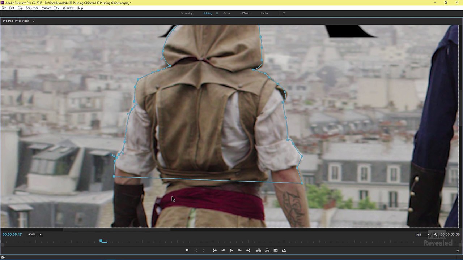Add a marker in the Program monitor
463x260 pixels.
click(x=187, y=250)
